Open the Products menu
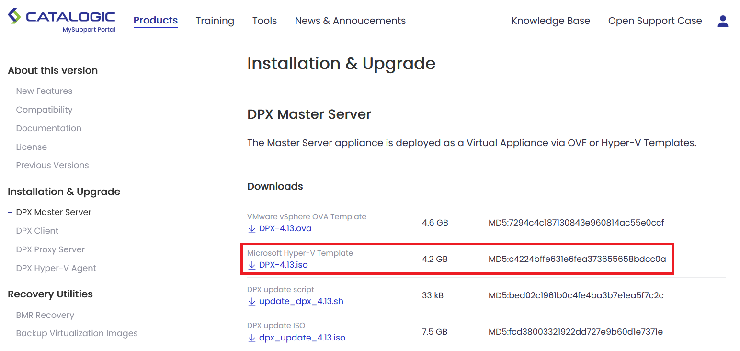Screen dimensions: 740x351 tap(155, 21)
